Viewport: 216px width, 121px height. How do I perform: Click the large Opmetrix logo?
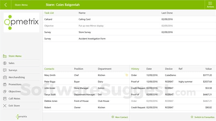click(21, 22)
